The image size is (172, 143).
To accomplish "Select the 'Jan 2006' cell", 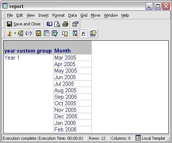I will tap(73, 123).
